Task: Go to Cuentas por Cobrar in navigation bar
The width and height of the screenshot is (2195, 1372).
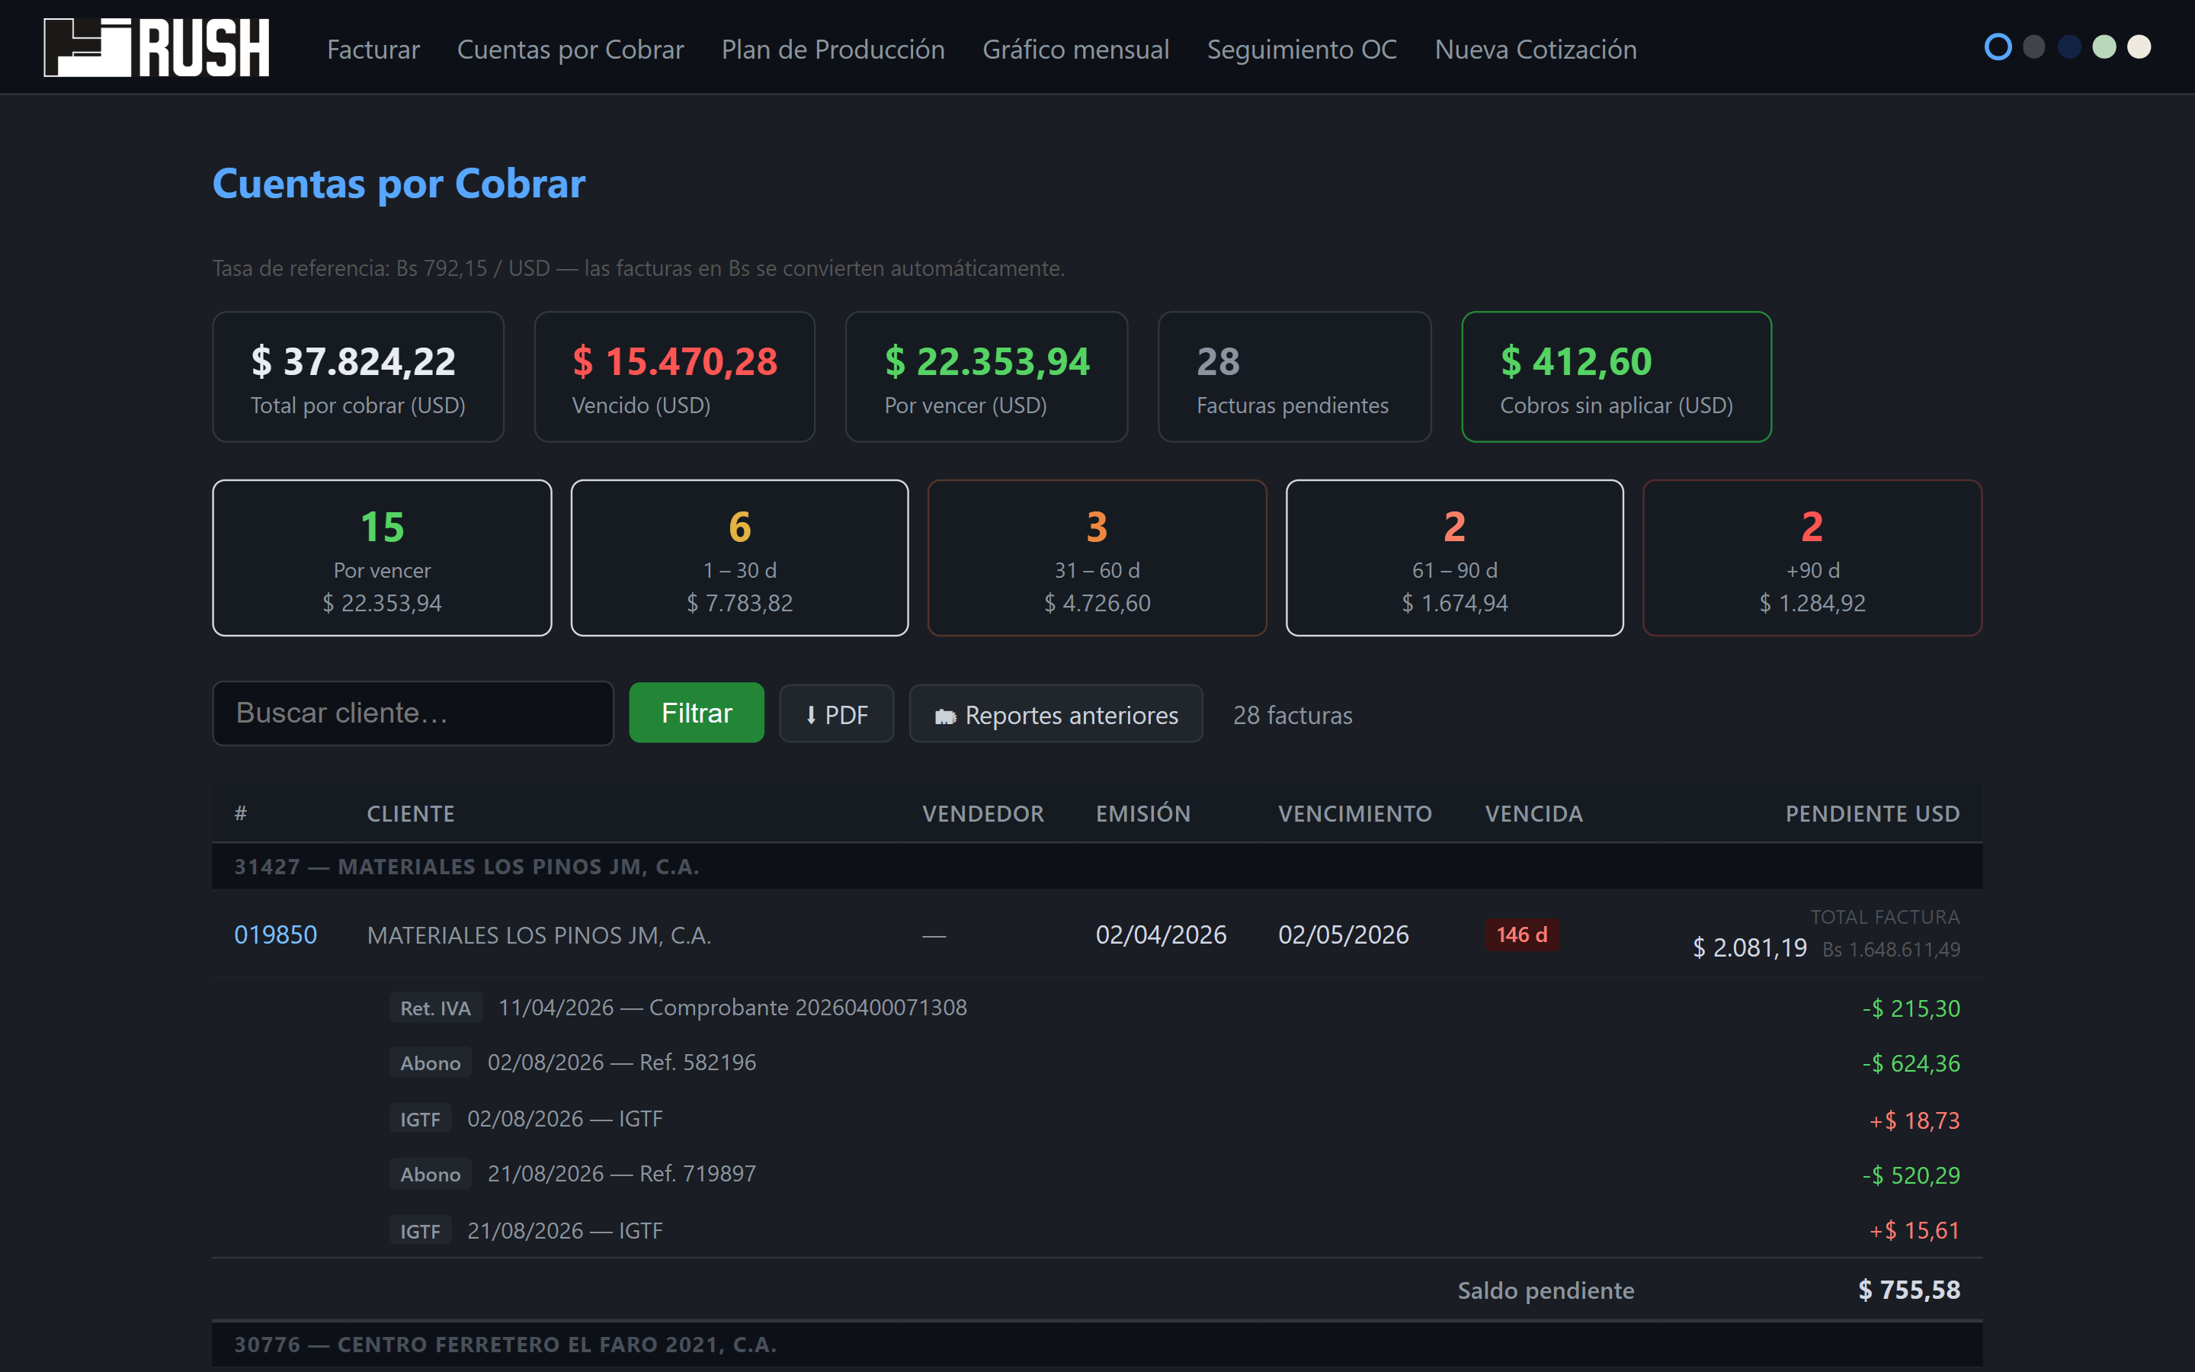Action: point(571,49)
